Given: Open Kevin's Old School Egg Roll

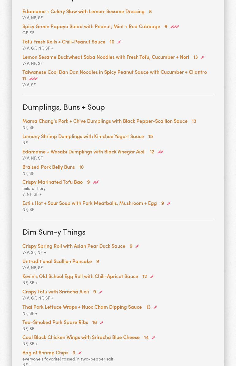Looking at the screenshot, I should (80, 276).
